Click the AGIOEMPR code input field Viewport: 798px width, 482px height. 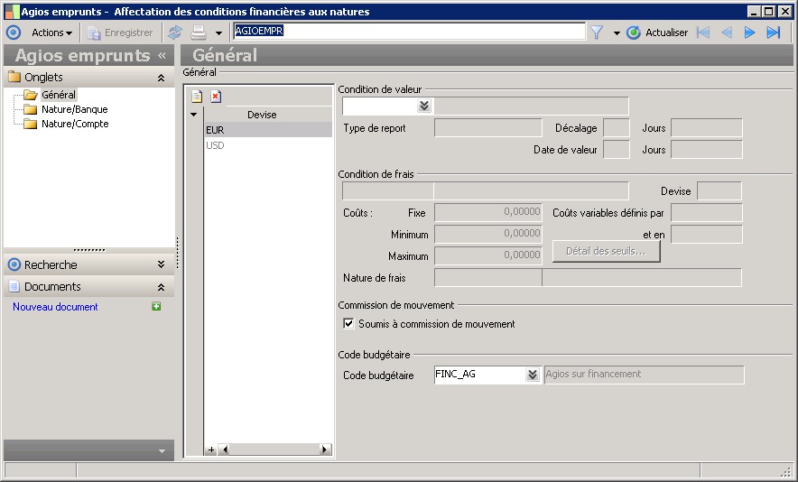(408, 32)
